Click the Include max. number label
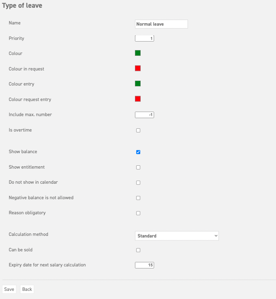The image size is (276, 299). pos(30,114)
